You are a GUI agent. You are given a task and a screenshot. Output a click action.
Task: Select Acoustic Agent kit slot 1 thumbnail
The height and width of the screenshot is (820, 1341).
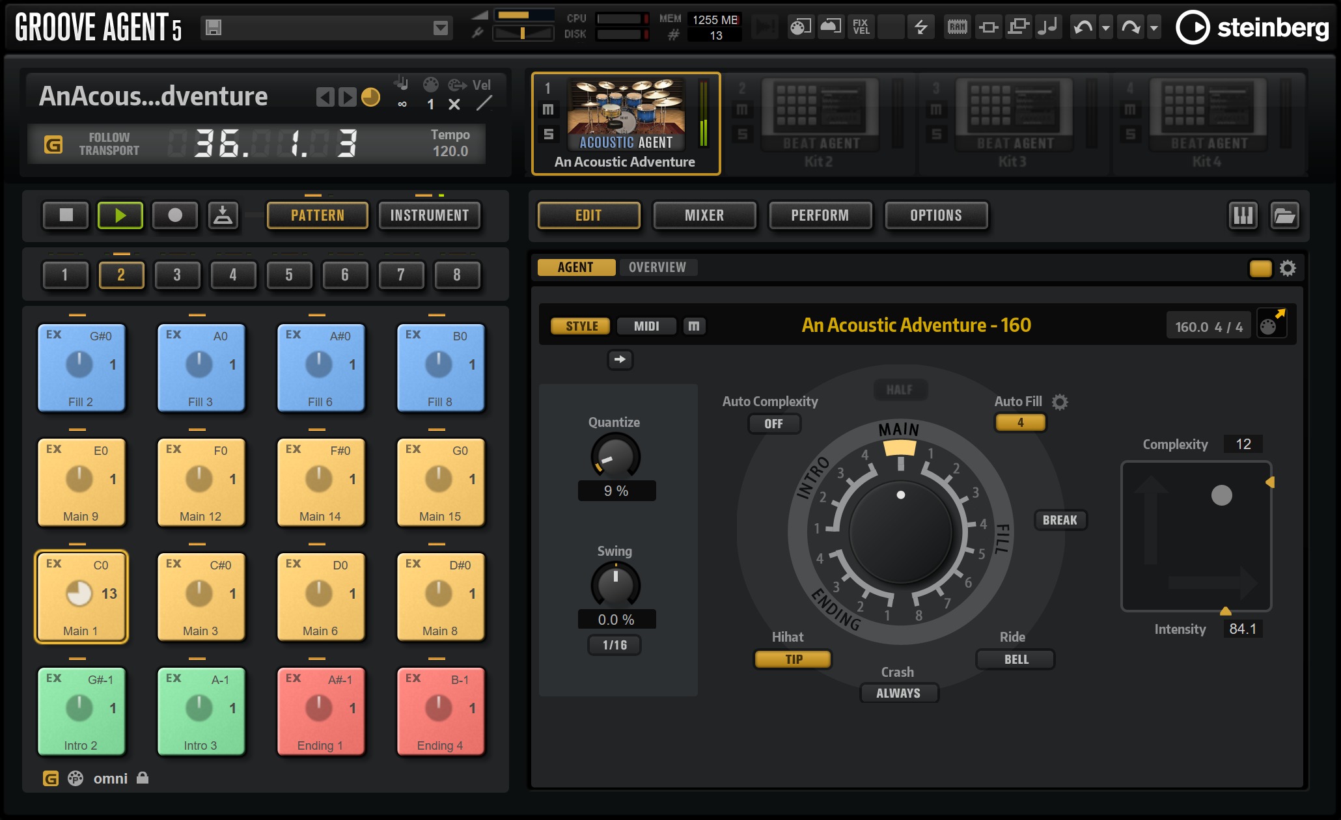[626, 115]
